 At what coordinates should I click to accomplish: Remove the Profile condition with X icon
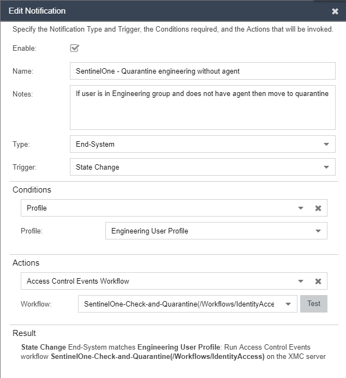(318, 208)
